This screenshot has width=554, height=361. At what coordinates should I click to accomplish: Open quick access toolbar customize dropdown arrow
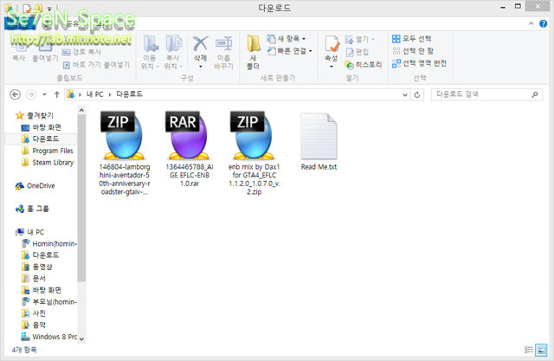pos(50,8)
